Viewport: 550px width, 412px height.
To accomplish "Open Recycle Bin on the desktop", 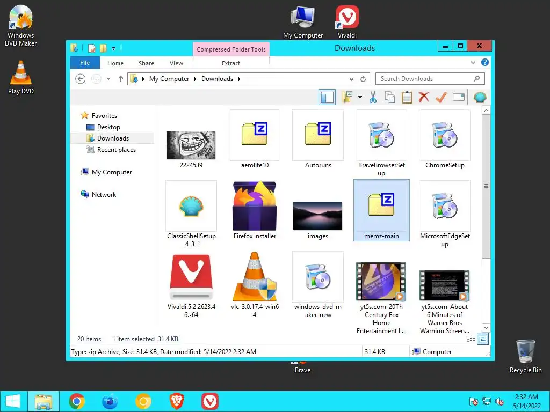I will click(525, 357).
